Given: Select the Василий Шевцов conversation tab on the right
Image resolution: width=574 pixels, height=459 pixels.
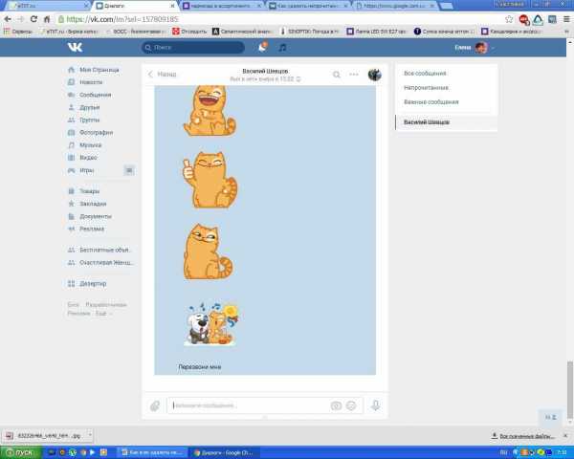Looking at the screenshot, I should tap(446, 122).
